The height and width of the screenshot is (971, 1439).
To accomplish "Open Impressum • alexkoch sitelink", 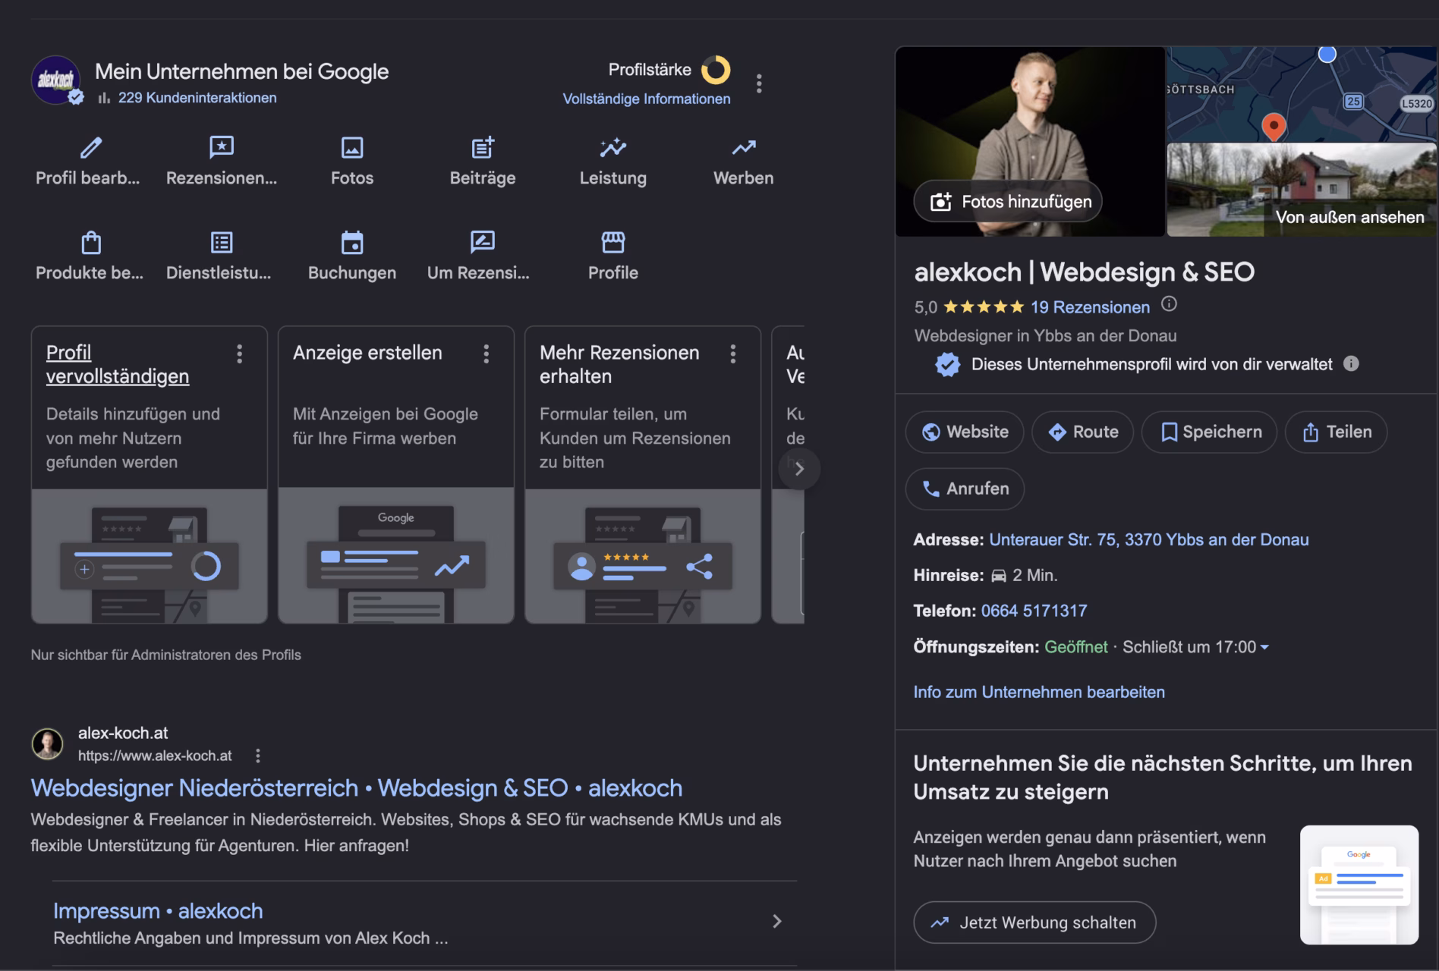I will point(158,911).
